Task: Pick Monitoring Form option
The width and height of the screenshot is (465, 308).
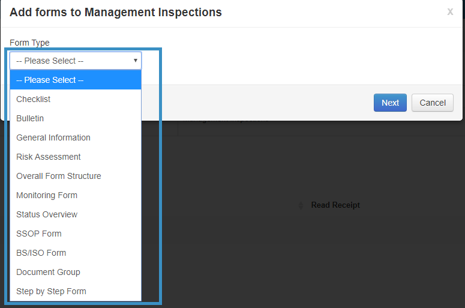Action: coord(76,195)
